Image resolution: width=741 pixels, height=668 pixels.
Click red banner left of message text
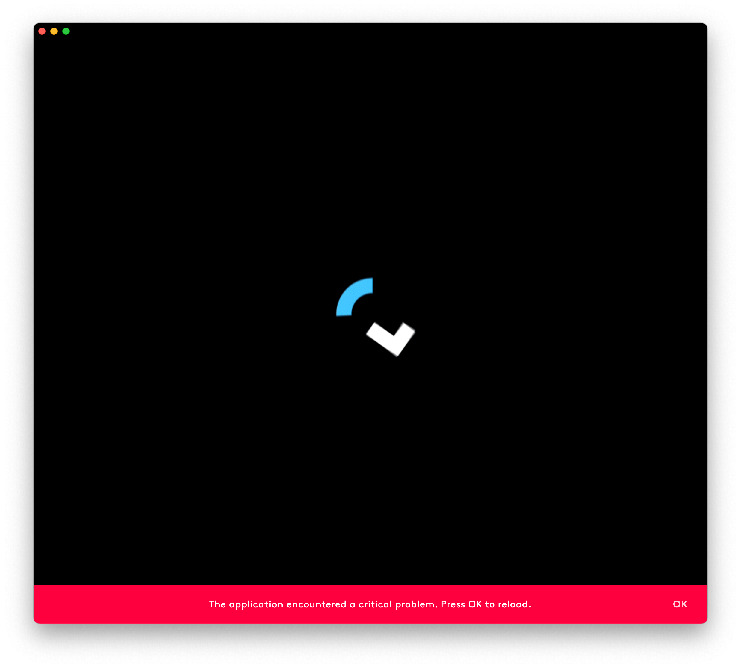(121, 604)
